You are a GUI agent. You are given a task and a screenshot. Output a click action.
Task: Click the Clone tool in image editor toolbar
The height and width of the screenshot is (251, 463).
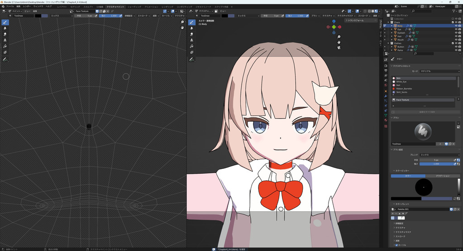[x=5, y=40]
